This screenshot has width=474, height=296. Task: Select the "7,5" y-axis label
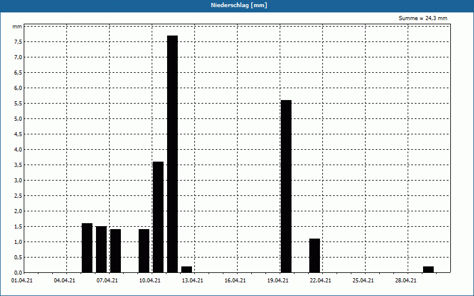[x=18, y=41]
